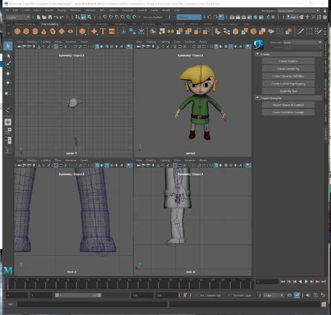
Task: Toggle the playback loop button
Action: click(289, 295)
